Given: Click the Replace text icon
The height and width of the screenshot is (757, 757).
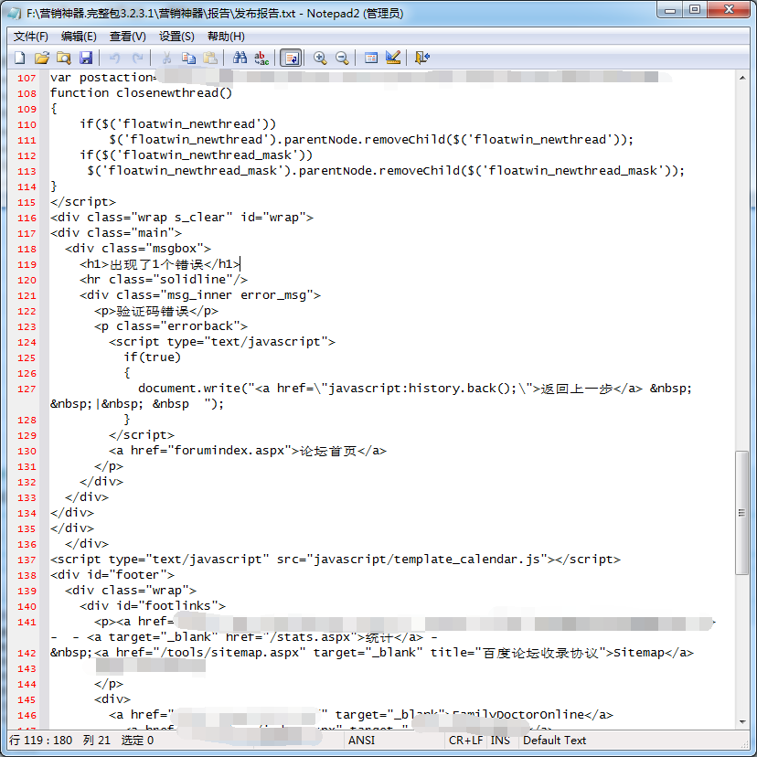Looking at the screenshot, I should pos(261,58).
